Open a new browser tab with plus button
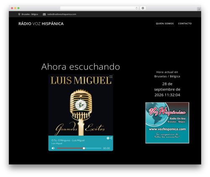Viewport: 210px width, 177px height. pos(199,9)
